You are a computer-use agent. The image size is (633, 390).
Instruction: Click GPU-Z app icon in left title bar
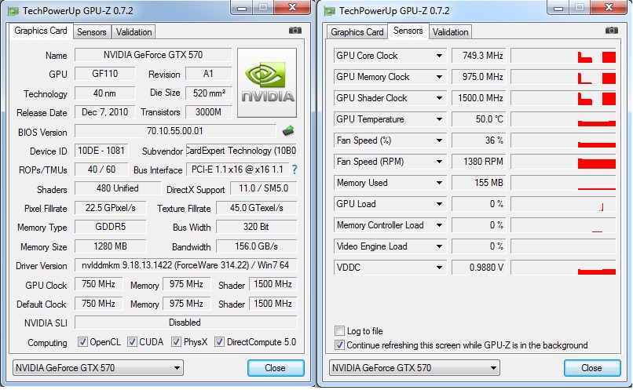click(13, 11)
